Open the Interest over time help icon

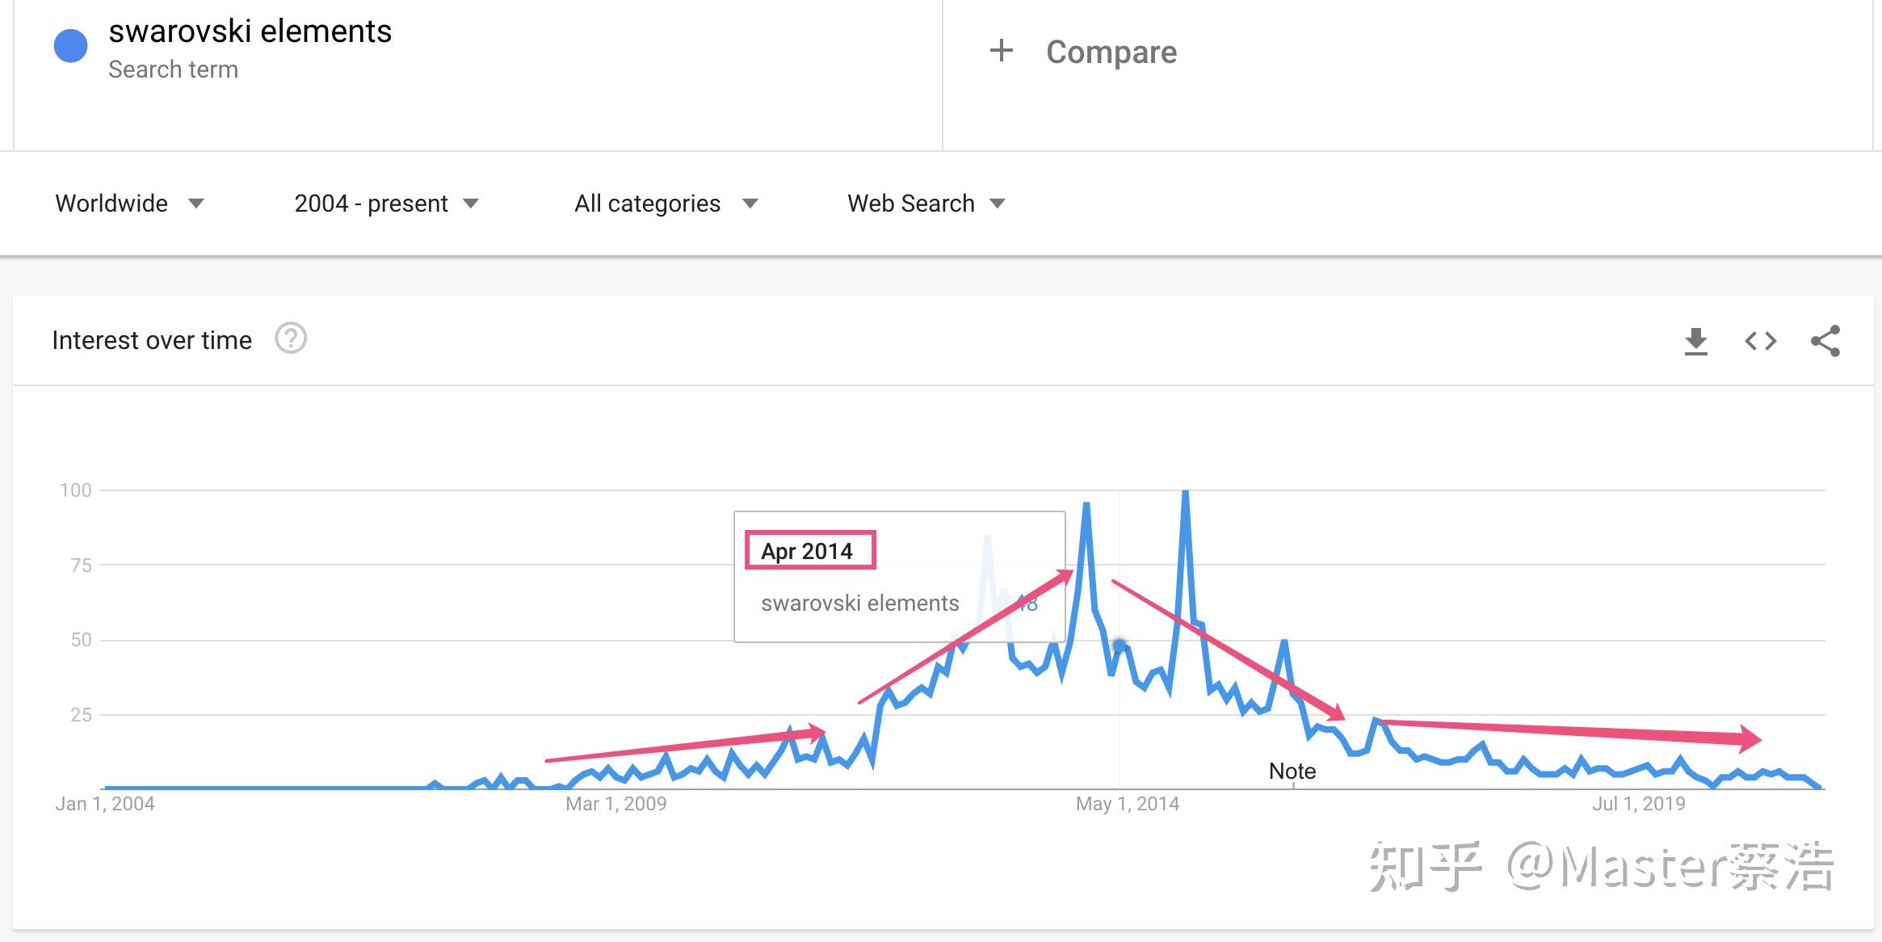[291, 339]
